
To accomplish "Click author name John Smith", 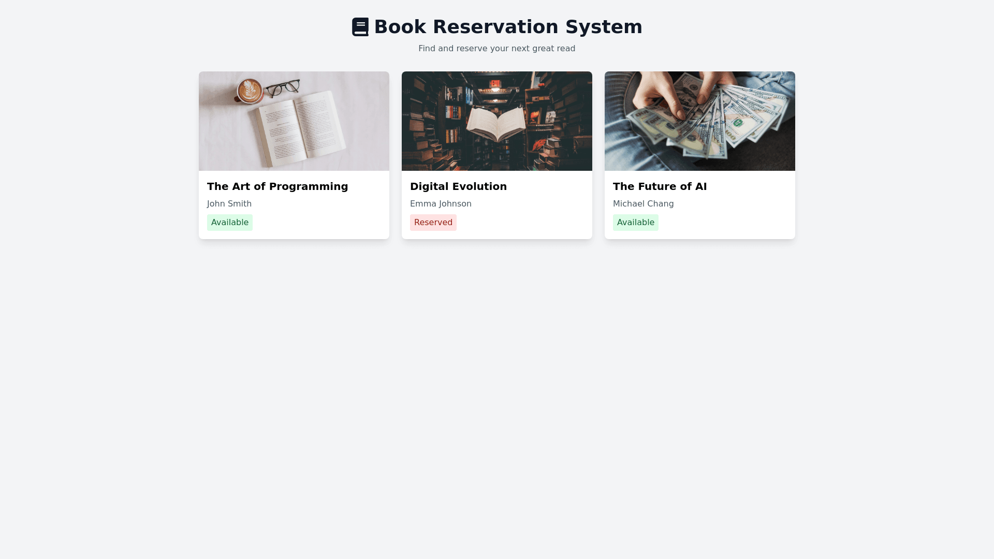I will pos(229,204).
